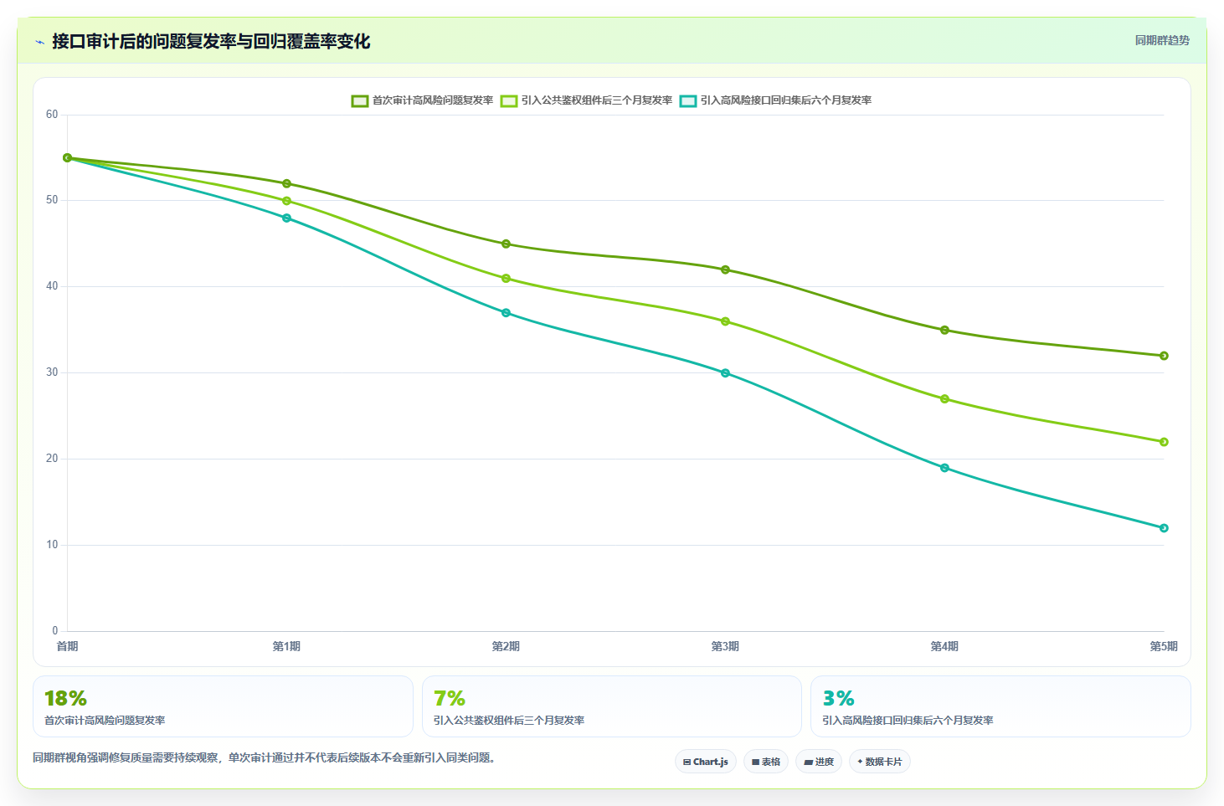
Task: Click the dark green data point at 第2期 (45)
Action: [x=506, y=244]
